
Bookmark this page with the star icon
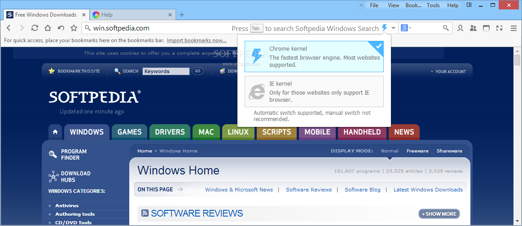74,28
